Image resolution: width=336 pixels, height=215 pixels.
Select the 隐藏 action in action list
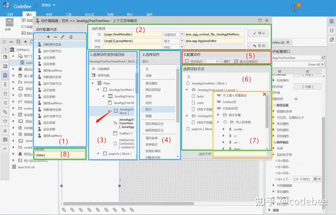click(158, 116)
